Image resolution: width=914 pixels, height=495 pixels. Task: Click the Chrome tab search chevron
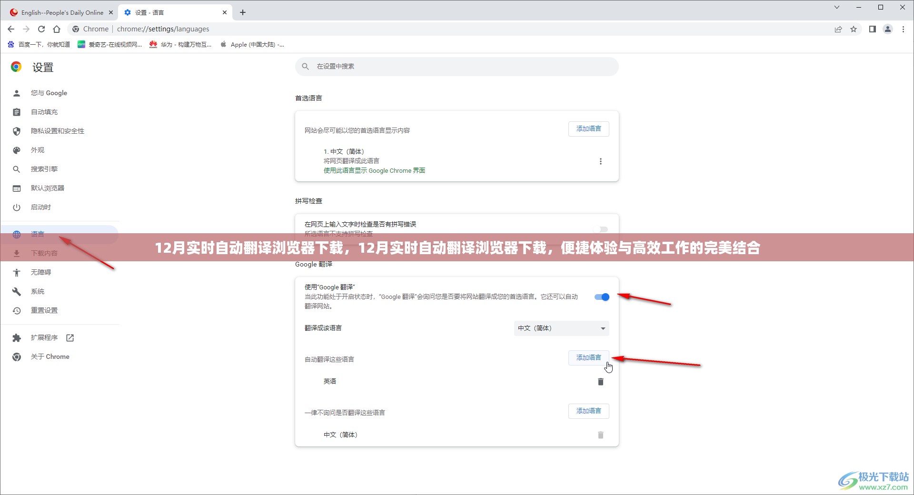pyautogui.click(x=836, y=7)
